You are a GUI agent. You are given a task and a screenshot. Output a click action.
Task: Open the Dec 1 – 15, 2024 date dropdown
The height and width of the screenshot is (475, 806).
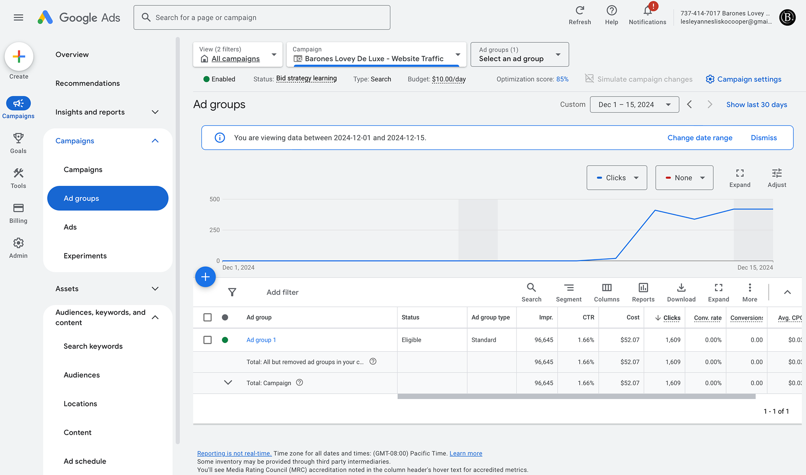tap(634, 104)
